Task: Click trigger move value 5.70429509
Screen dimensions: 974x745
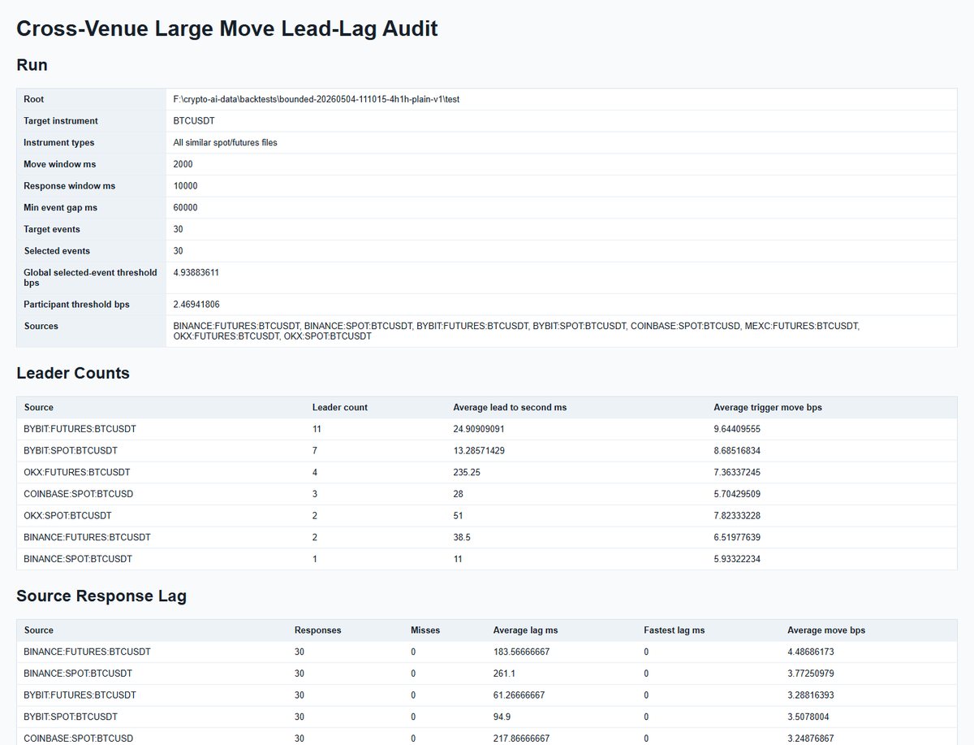Action: [x=737, y=494]
